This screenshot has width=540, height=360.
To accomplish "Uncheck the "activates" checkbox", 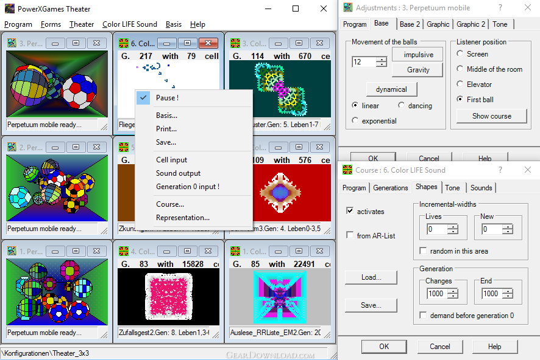I will [x=350, y=211].
